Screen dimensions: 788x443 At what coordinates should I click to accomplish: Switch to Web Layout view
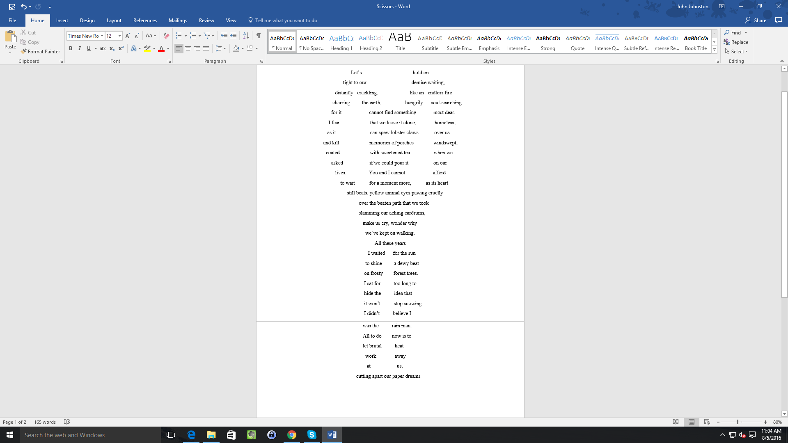pyautogui.click(x=707, y=422)
